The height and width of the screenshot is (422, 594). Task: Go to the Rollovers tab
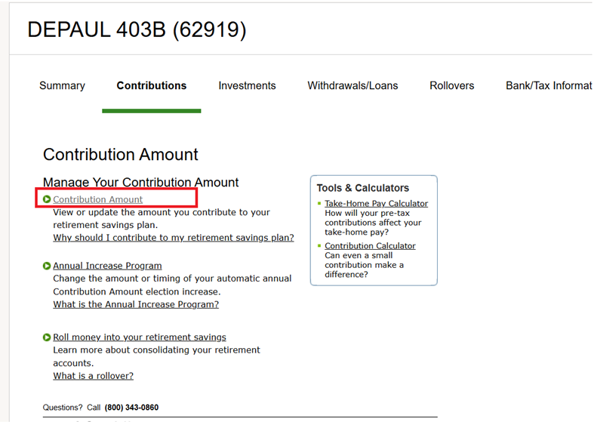point(451,86)
